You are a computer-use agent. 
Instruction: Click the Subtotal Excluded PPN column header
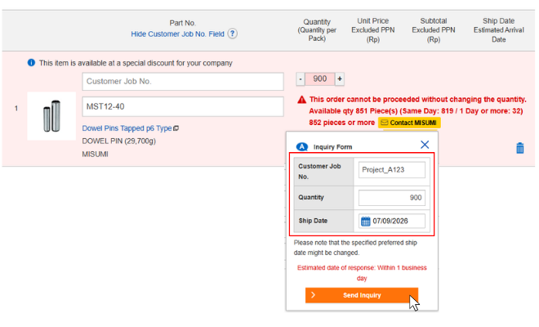click(x=434, y=30)
